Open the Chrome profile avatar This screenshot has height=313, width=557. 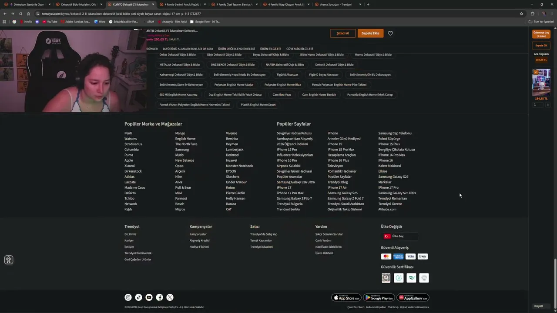544,13
